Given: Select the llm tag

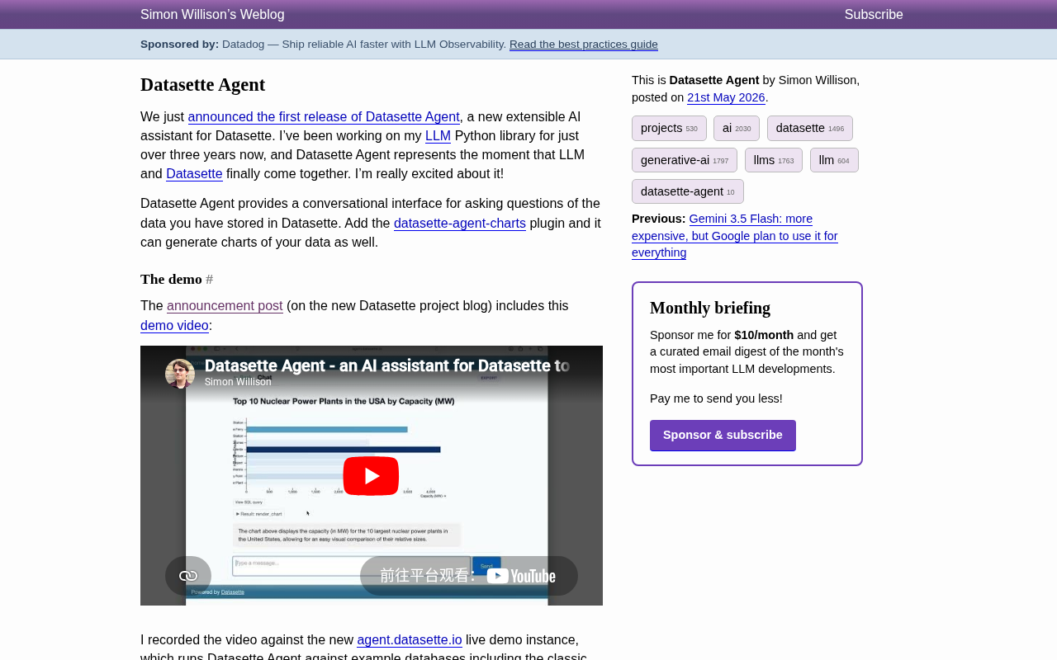Looking at the screenshot, I should coord(834,160).
